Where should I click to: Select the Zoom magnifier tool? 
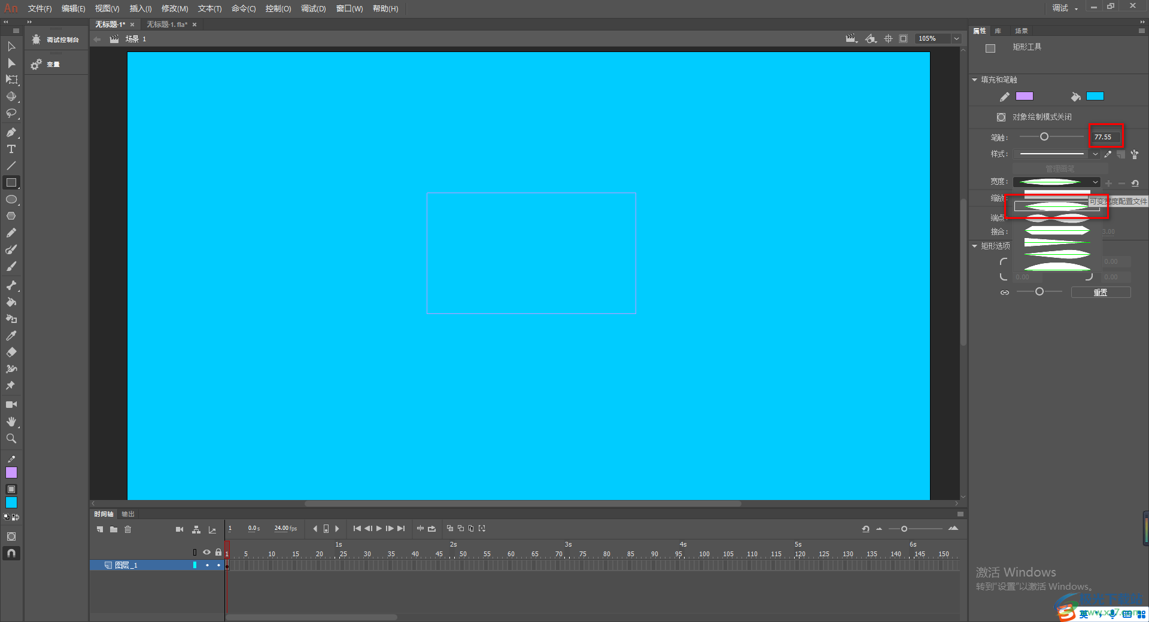coord(11,438)
